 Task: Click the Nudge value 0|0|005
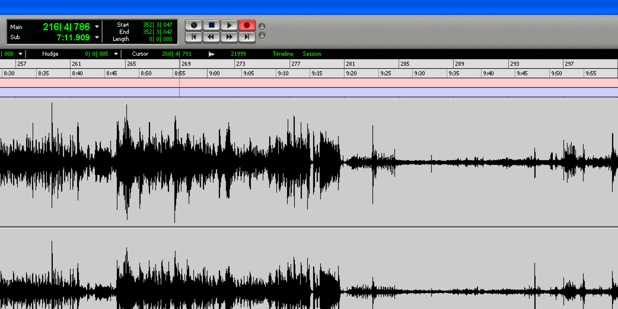(x=97, y=54)
